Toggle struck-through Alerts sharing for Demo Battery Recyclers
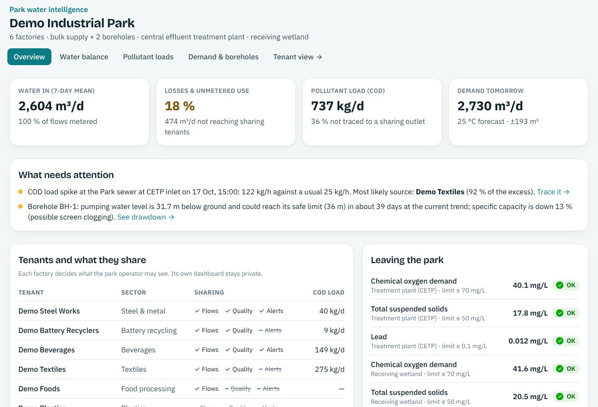598x407 pixels. pos(270,331)
